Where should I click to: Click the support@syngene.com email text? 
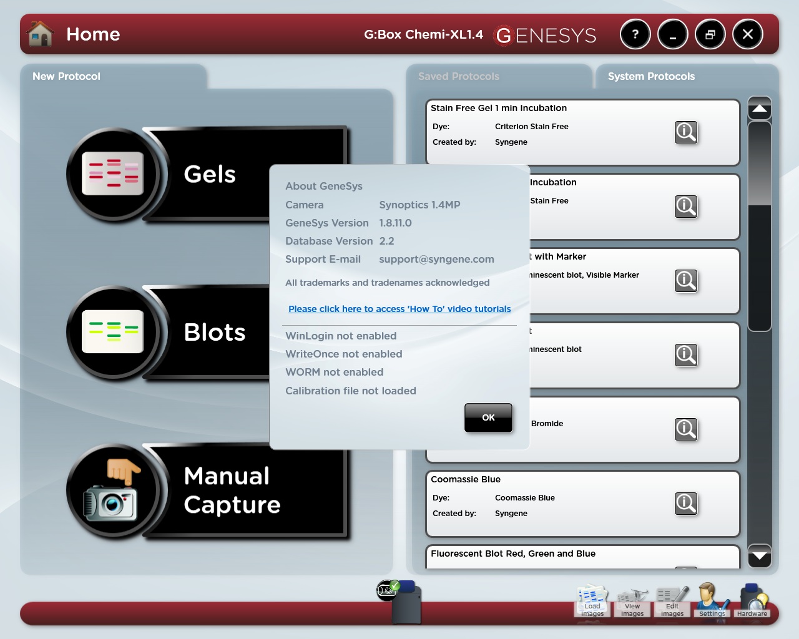[436, 259]
